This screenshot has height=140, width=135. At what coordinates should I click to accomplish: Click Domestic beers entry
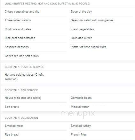(81, 98)
